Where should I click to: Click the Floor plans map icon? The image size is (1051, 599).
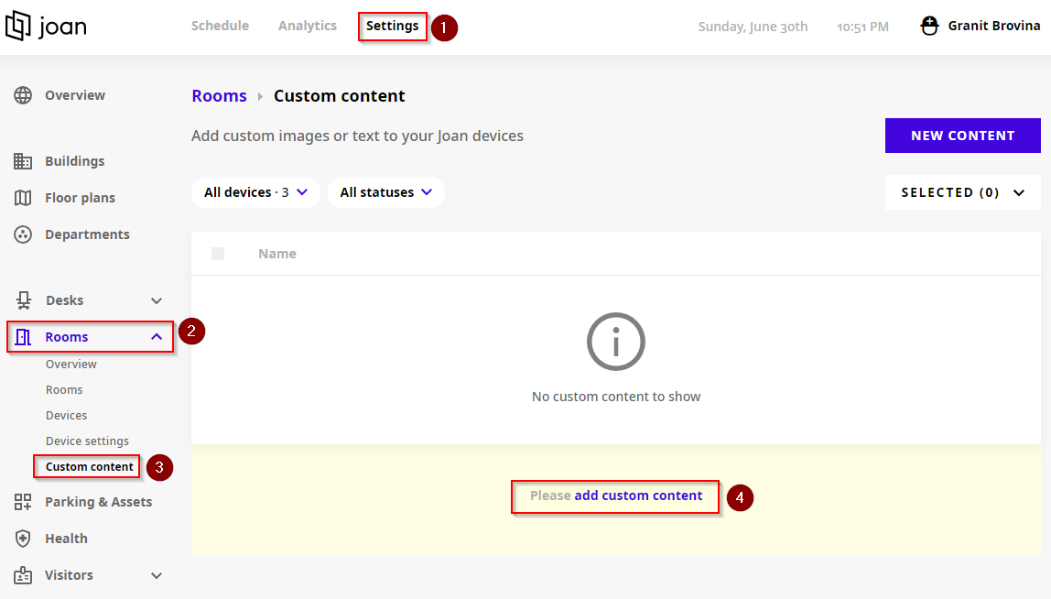click(x=23, y=198)
